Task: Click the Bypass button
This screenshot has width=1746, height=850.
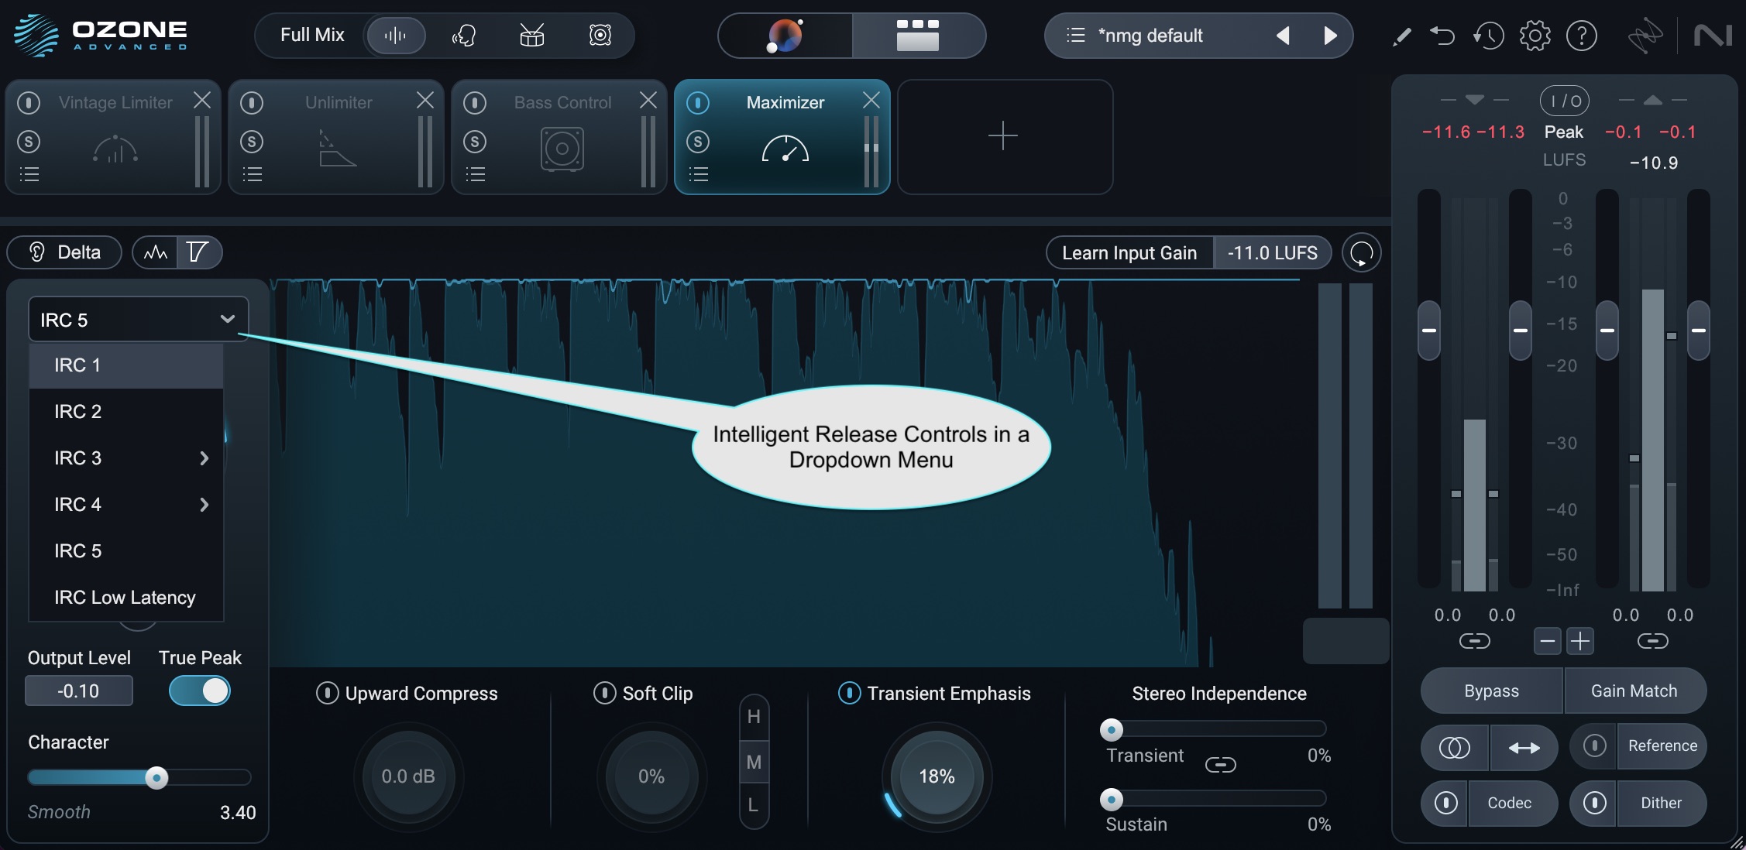Action: pos(1492,691)
